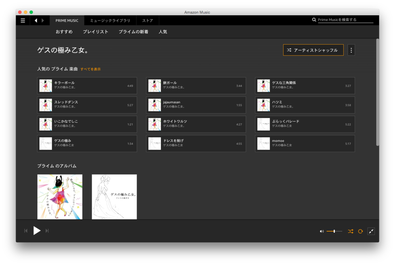Play the song ドレスを脱げ
Viewport: 395px width, 265px height.
(196, 143)
